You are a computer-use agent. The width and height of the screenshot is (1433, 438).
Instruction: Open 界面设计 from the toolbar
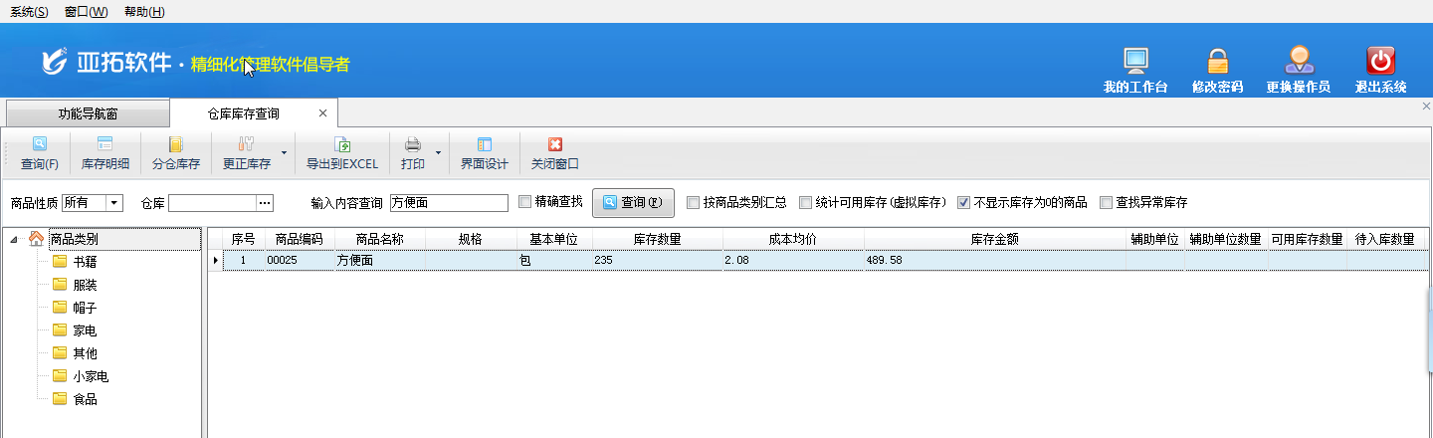[485, 145]
